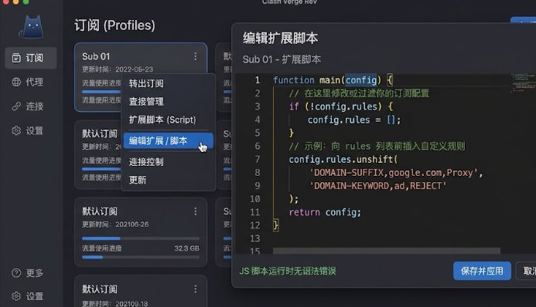The width and height of the screenshot is (536, 307).
Task: Click the gear icon beside bottom 设置
Action: pos(16,296)
